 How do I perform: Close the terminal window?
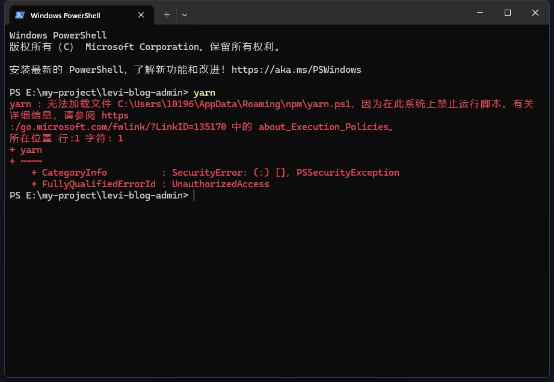pos(535,13)
